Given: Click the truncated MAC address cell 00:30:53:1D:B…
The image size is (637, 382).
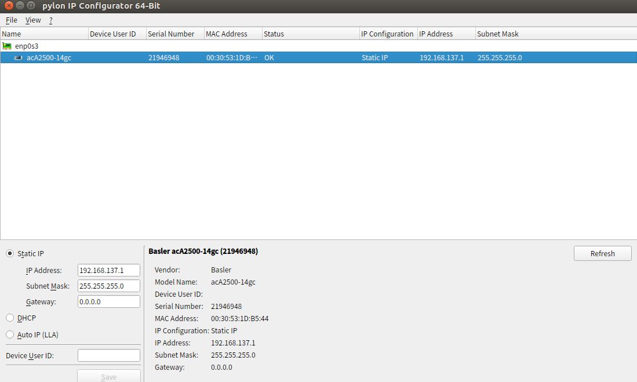Looking at the screenshot, I should pos(232,58).
